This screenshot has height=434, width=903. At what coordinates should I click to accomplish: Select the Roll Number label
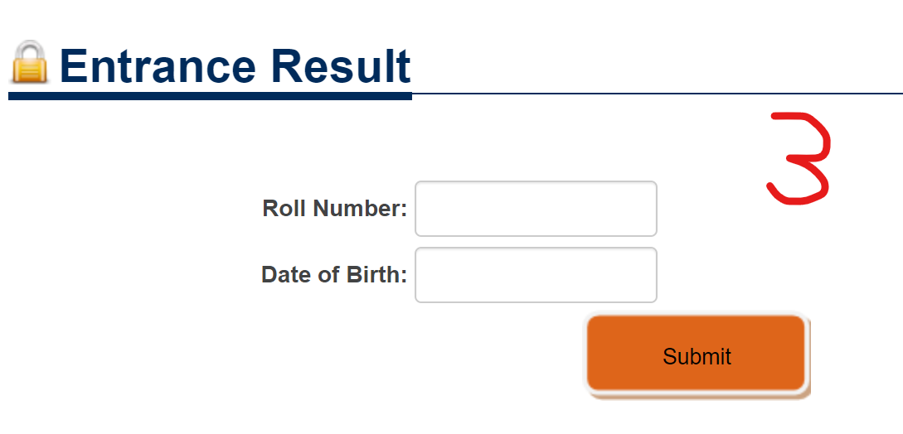tap(335, 209)
